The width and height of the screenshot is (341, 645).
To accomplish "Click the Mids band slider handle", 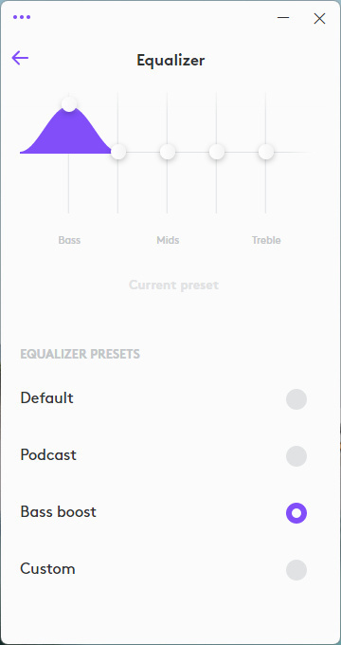I will click(x=168, y=152).
